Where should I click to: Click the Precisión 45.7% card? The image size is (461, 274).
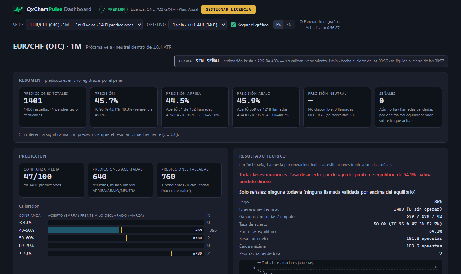pyautogui.click(x=124, y=107)
